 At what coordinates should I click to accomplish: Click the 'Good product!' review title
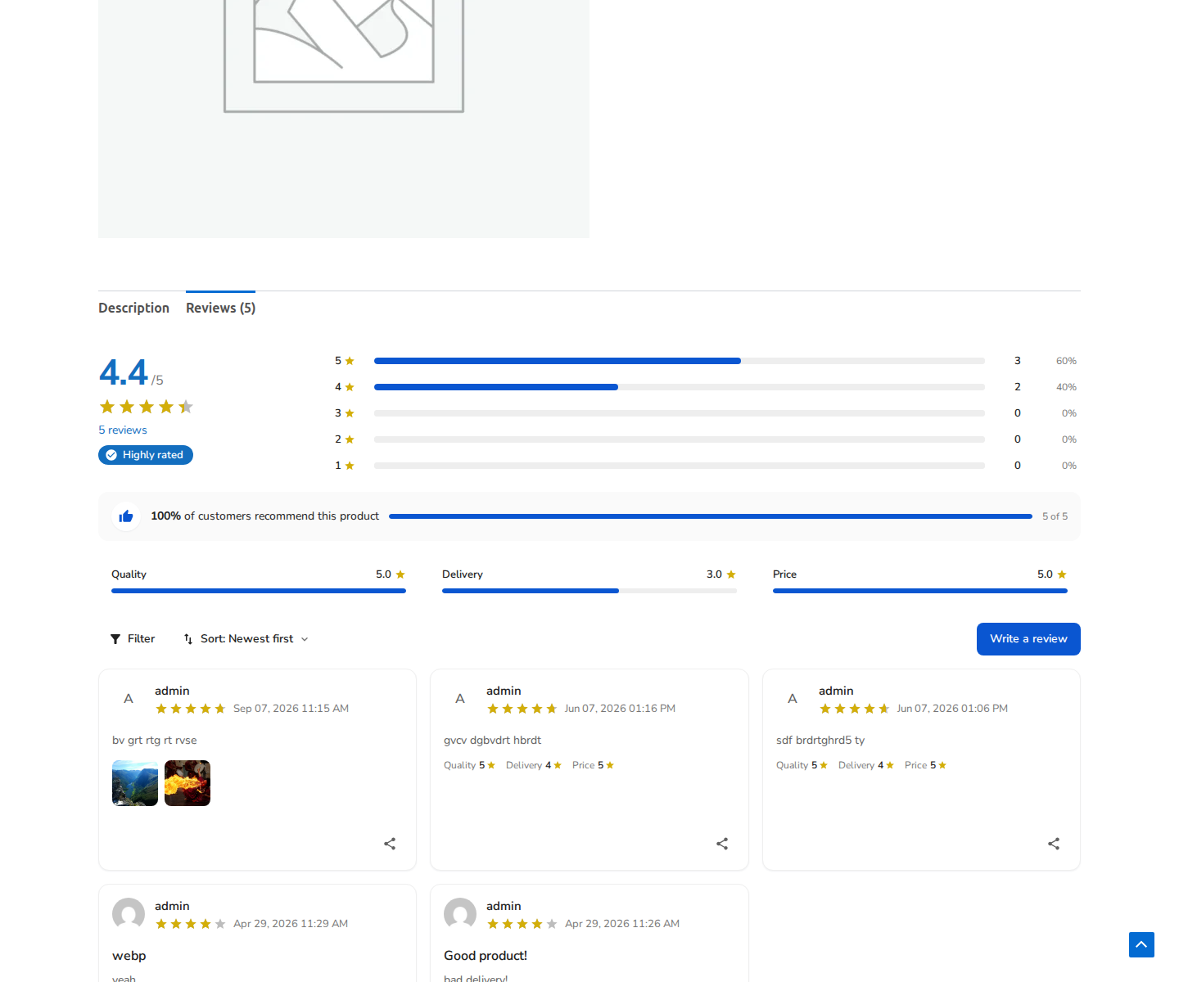[x=486, y=956]
